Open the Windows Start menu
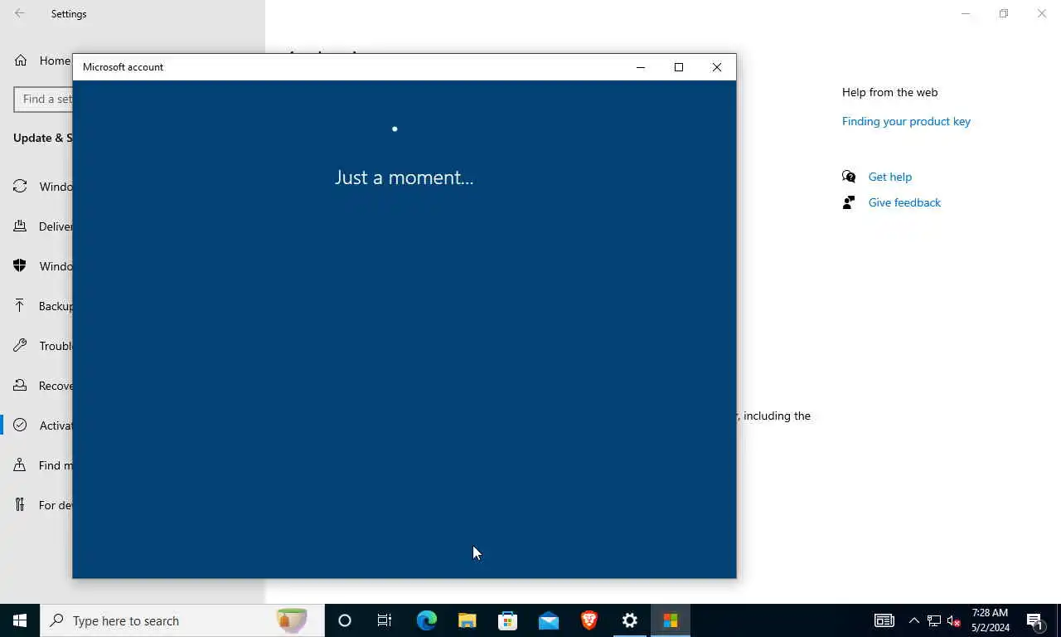The image size is (1061, 637). pyautogui.click(x=20, y=620)
